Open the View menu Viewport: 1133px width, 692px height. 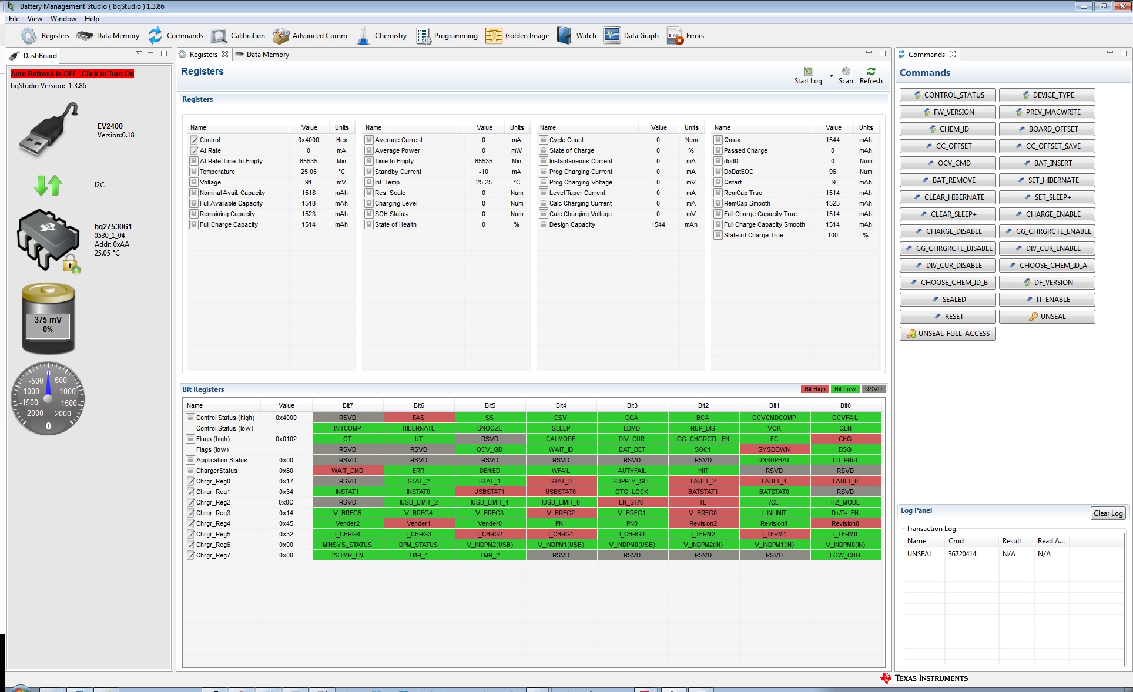click(x=35, y=19)
